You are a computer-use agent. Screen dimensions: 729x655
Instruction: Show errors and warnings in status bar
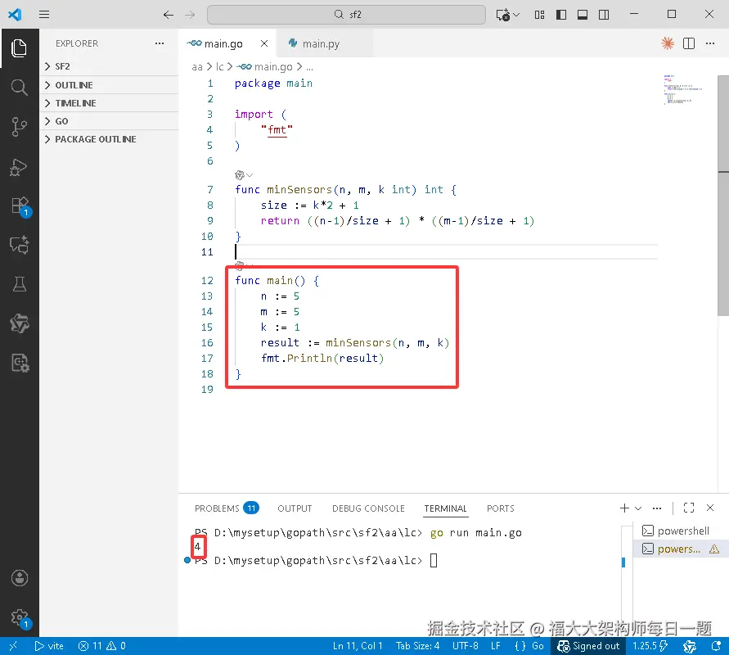click(x=101, y=646)
